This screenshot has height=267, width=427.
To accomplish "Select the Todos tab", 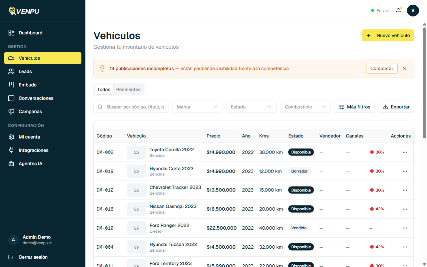I will [104, 89].
